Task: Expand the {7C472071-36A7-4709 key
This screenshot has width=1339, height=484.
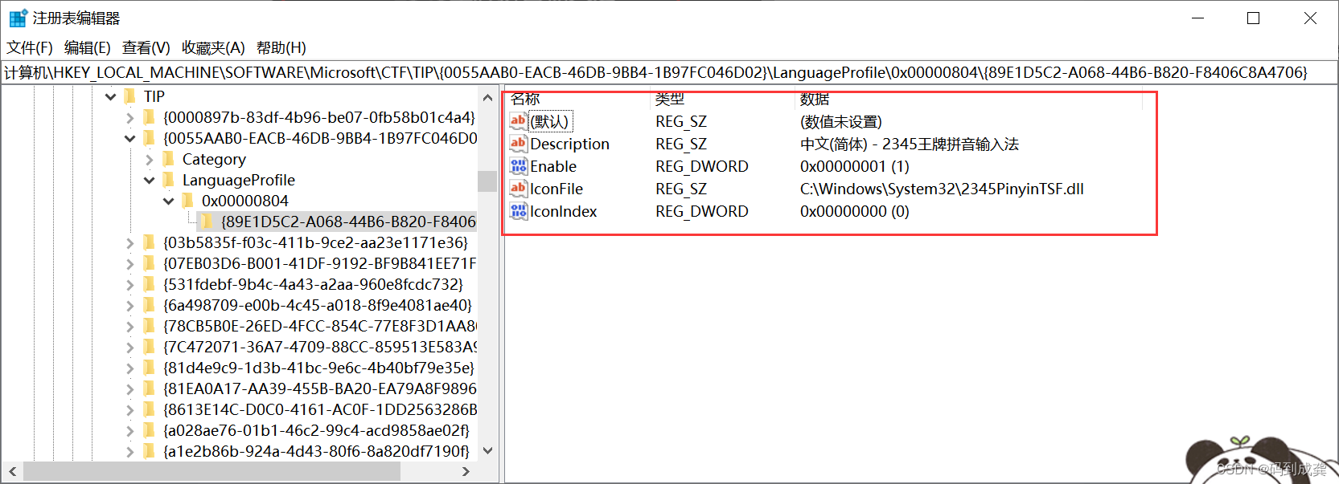Action: [130, 348]
